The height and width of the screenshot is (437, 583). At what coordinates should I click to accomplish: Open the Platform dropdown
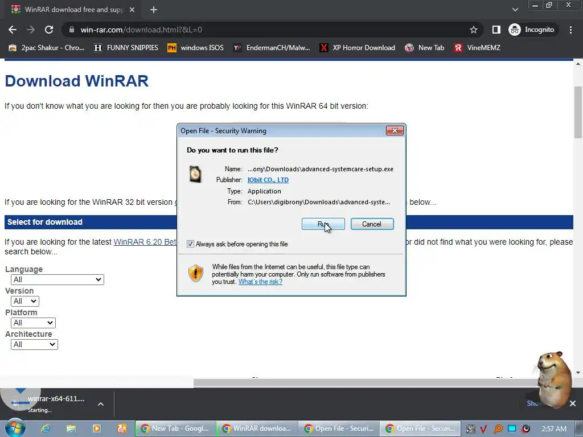[x=33, y=323]
